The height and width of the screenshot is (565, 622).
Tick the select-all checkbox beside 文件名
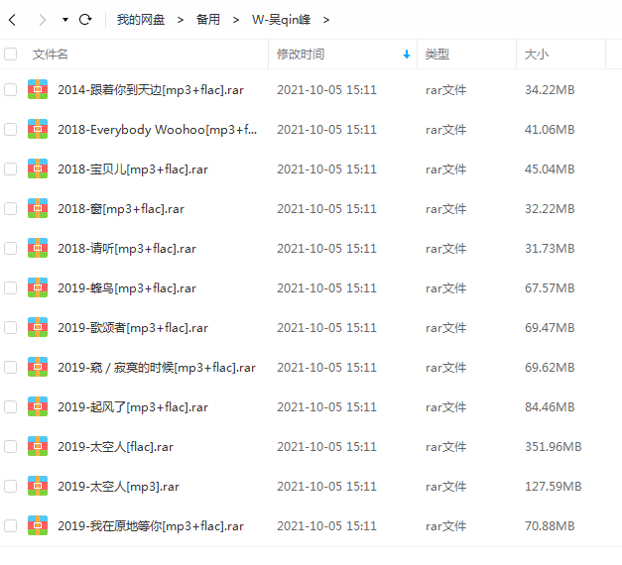[10, 54]
